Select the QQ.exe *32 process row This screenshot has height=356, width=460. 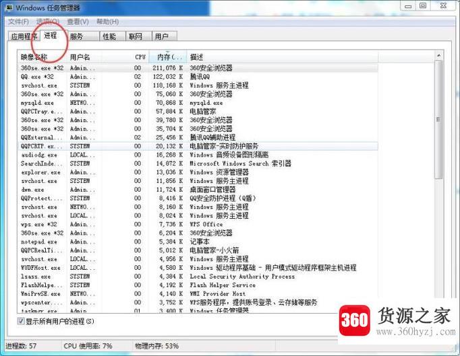pos(198,77)
